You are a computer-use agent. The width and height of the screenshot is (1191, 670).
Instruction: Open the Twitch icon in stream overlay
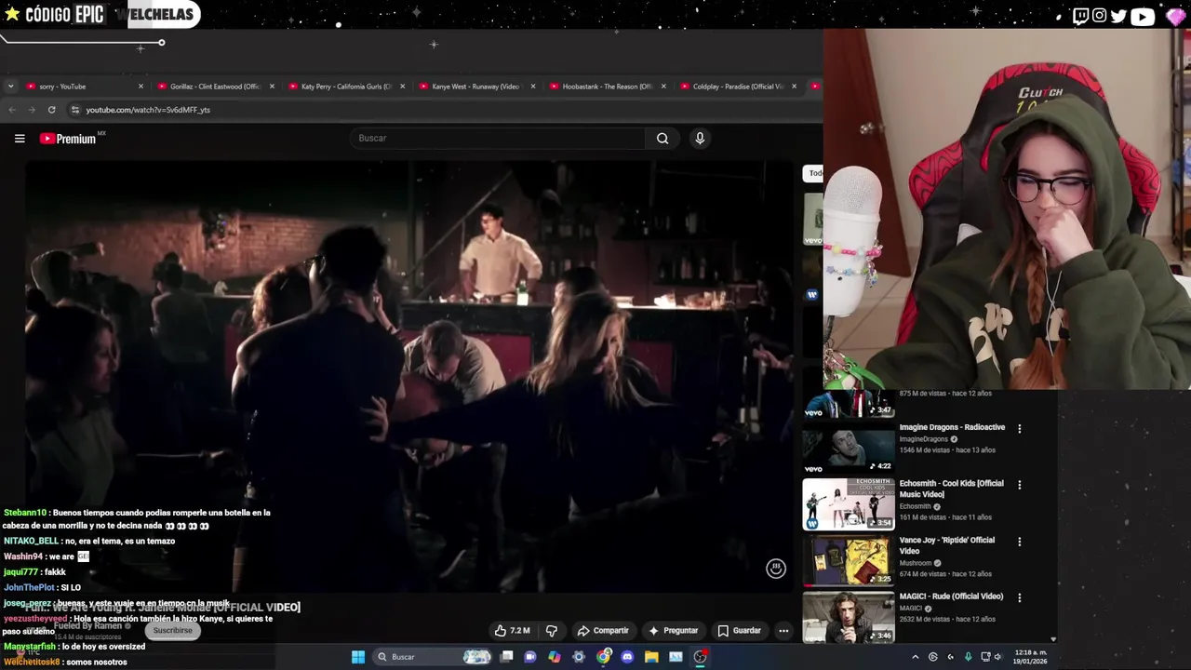pos(1080,16)
